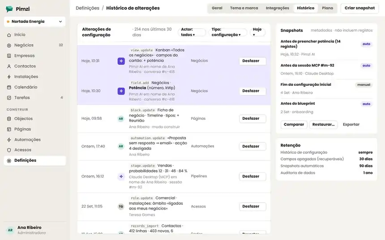Screen dimensions: 385x240
Task: Undo the role.update Comercial change
Action: [x=252, y=206]
